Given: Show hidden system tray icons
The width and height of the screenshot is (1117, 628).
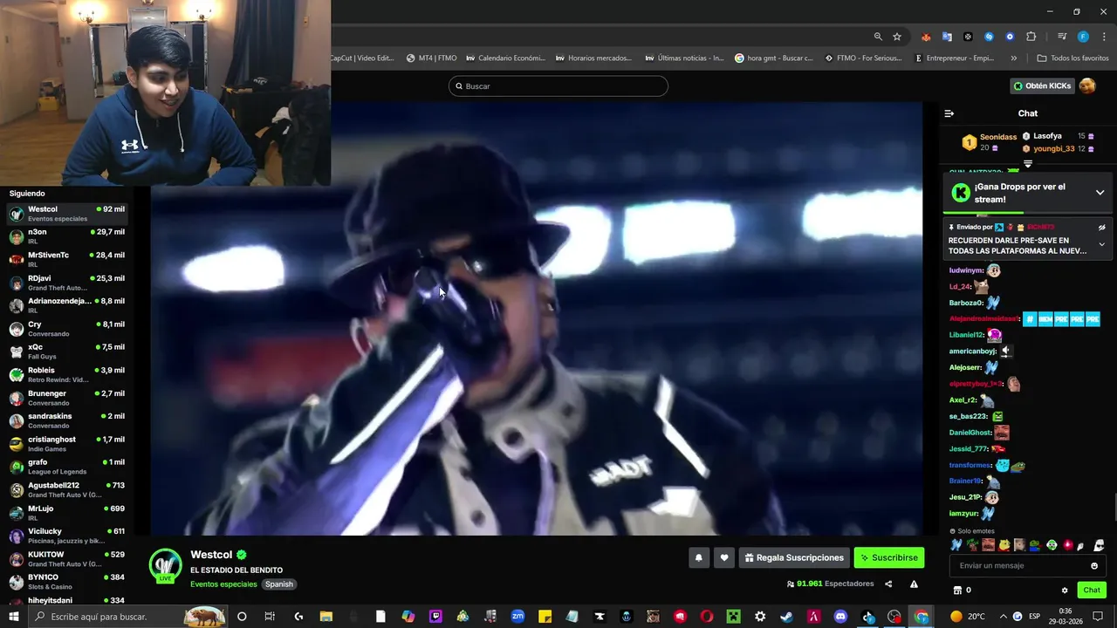Looking at the screenshot, I should pos(1003,617).
